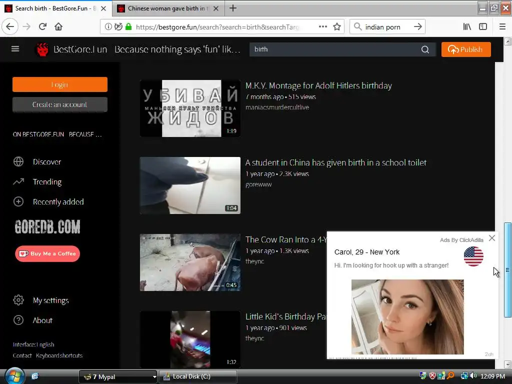512x384 pixels.
Task: Click the browser search box 'indian porn'
Action: (x=382, y=27)
